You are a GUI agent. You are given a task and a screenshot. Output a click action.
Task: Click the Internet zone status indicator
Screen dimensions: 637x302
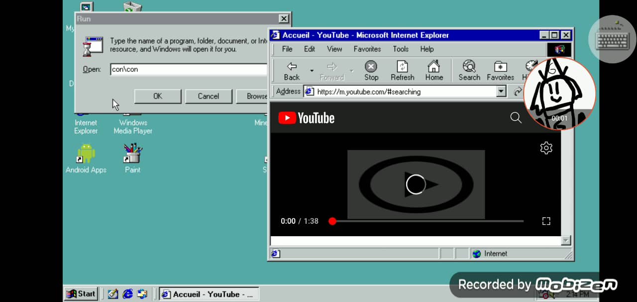click(x=490, y=253)
